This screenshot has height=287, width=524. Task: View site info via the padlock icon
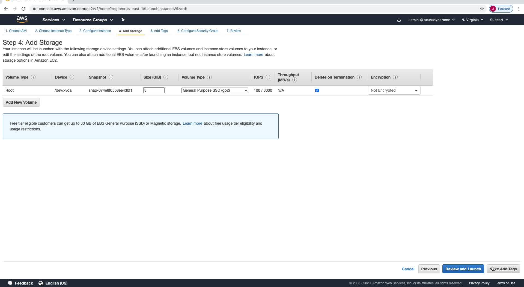tap(34, 9)
